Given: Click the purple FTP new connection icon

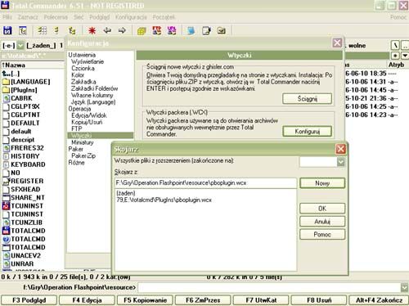Looking at the screenshot, I should (172, 30).
